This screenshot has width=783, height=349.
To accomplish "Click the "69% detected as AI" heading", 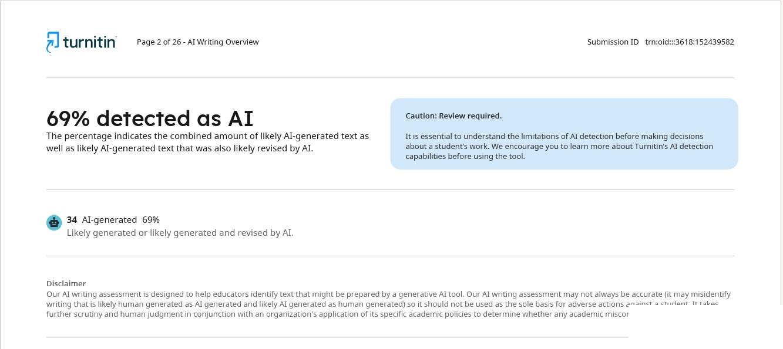I will pos(150,118).
